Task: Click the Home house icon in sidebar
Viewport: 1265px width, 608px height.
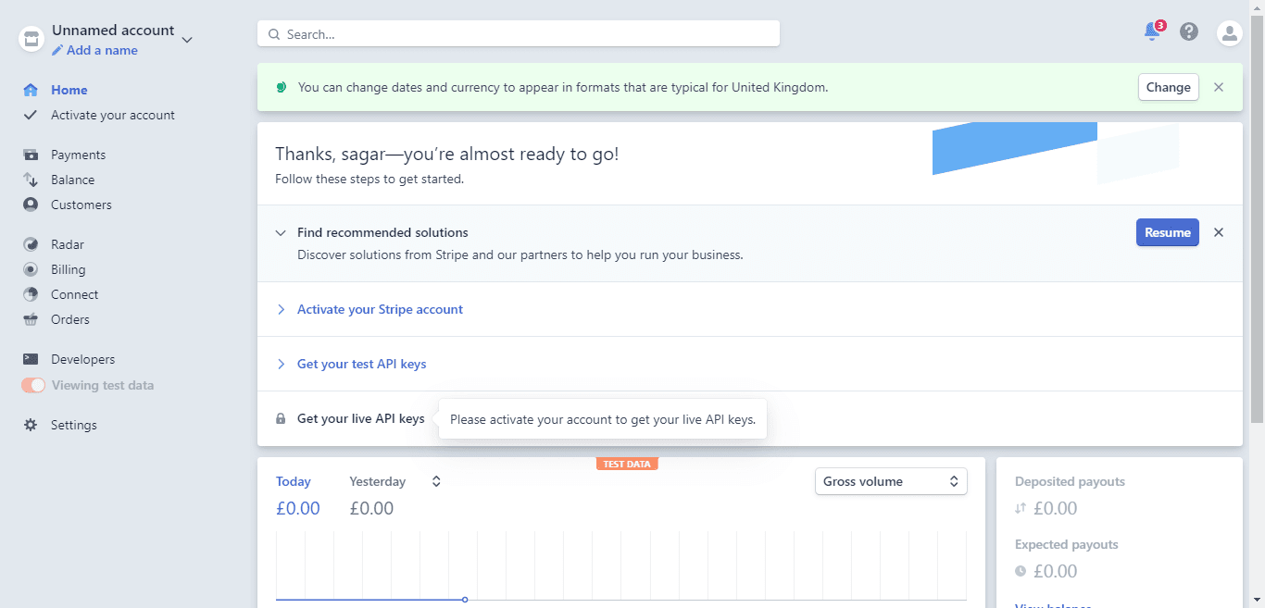Action: (x=31, y=90)
